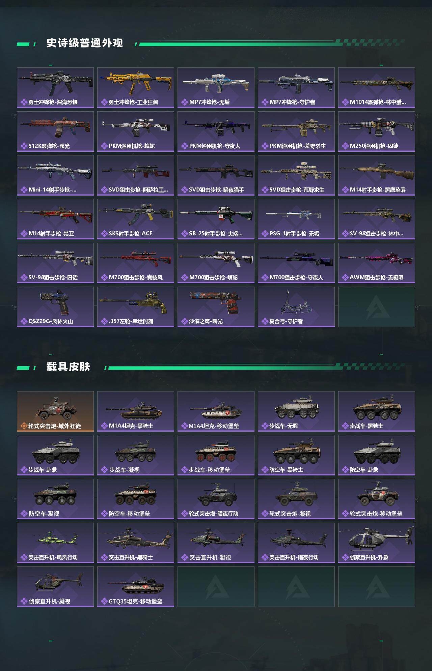Select the M250通用机枪-囚徒 machine gun skin
This screenshot has height=671, width=432.
pyautogui.click(x=377, y=132)
